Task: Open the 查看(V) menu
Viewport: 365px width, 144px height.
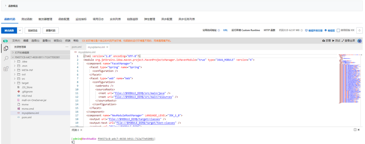Action: coord(47,41)
